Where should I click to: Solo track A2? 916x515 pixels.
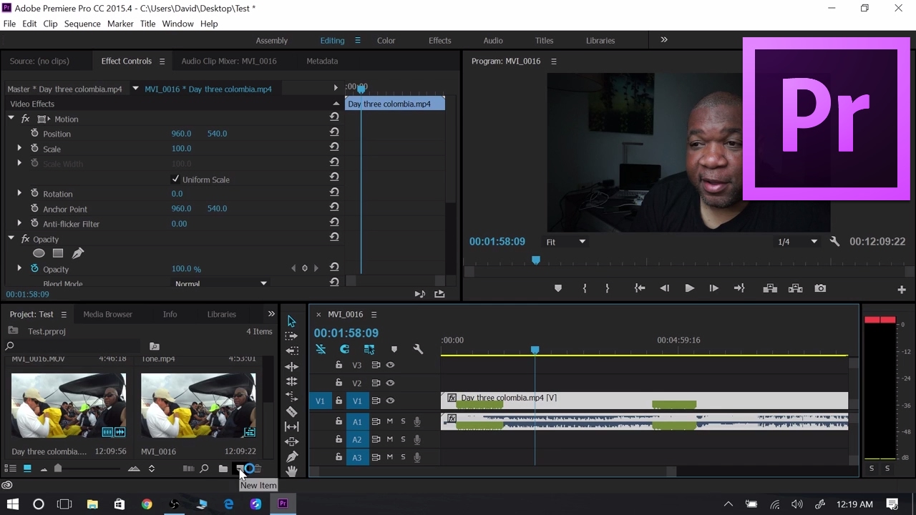pyautogui.click(x=403, y=439)
